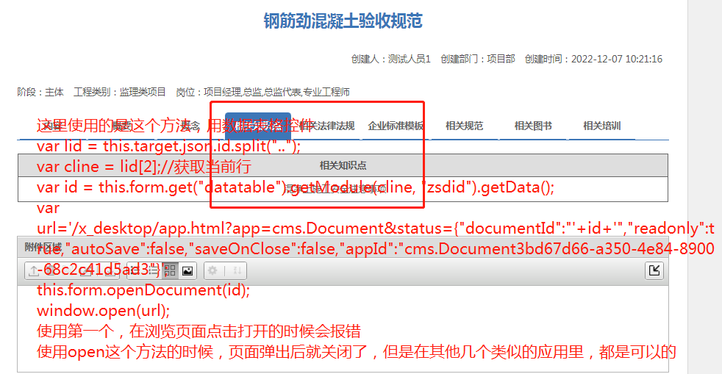
Task: Go to the 相关培训 tab
Action: coord(602,126)
